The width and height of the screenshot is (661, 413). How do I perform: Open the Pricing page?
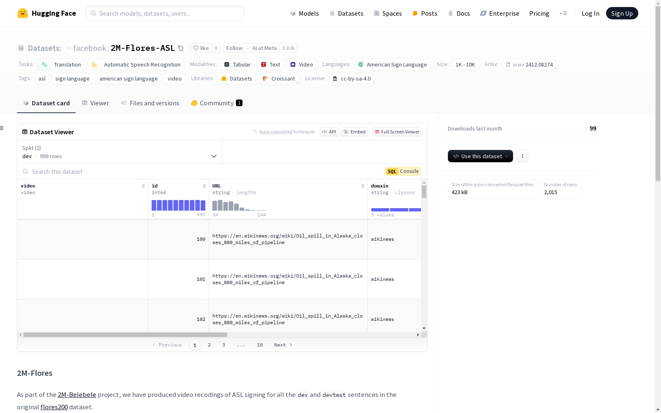539,13
